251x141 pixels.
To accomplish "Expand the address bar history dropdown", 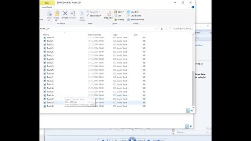I will [156, 29].
